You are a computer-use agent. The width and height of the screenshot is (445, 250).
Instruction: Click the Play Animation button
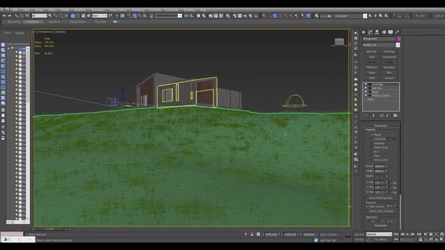click(408, 235)
